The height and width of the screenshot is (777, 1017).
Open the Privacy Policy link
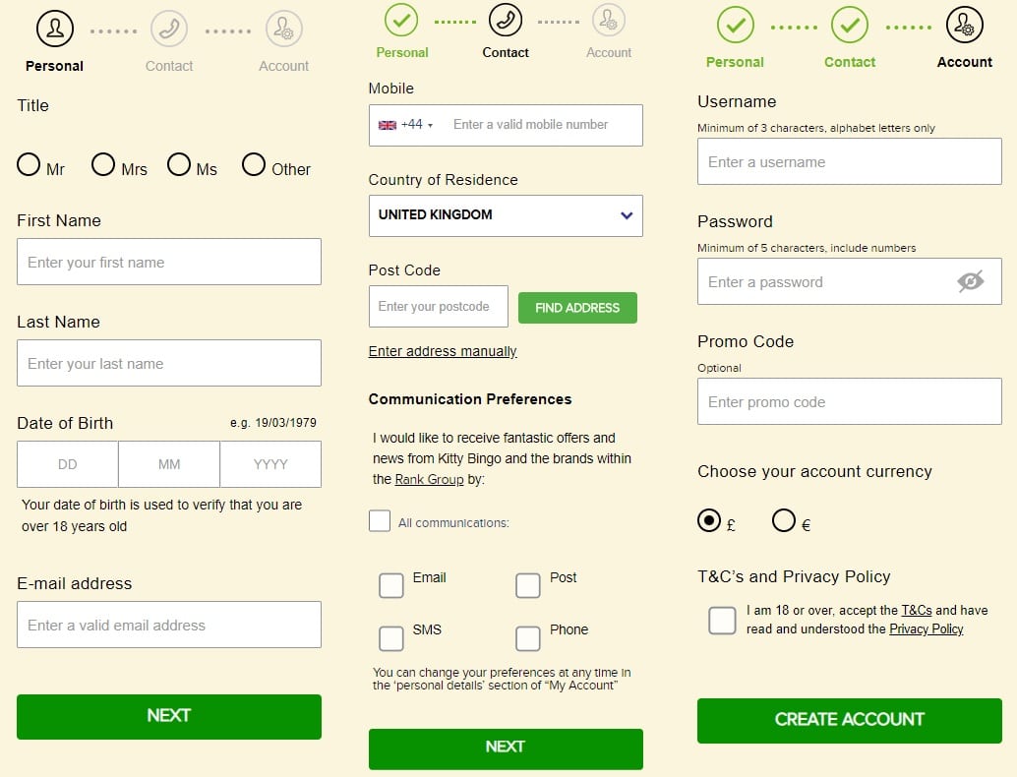926,629
